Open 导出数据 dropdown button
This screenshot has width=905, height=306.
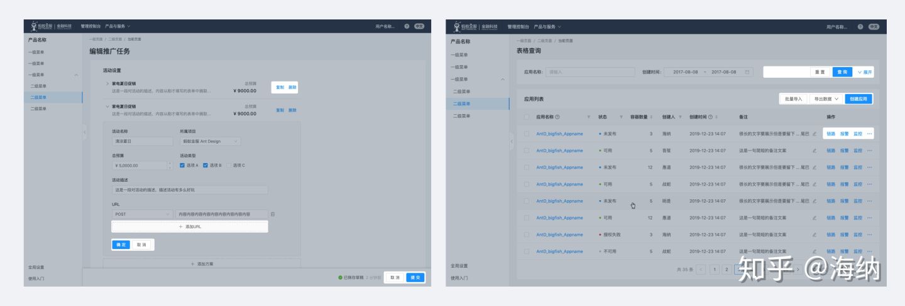826,99
